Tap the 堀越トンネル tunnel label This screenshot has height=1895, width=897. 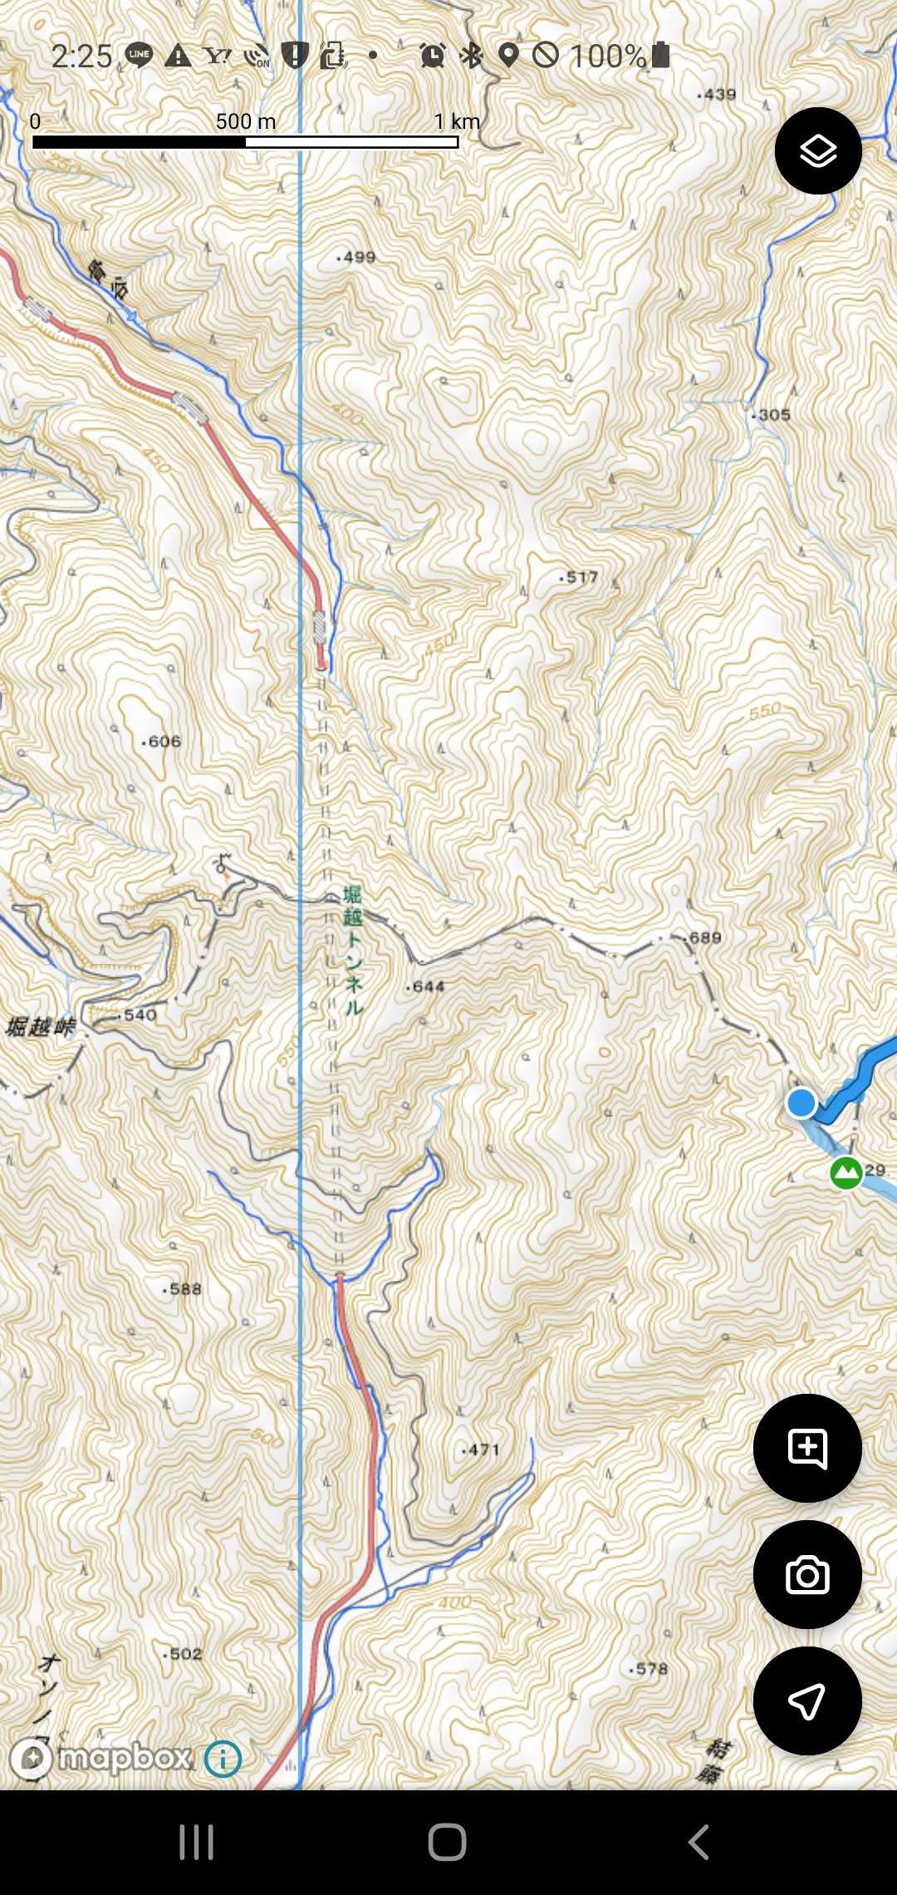(353, 951)
